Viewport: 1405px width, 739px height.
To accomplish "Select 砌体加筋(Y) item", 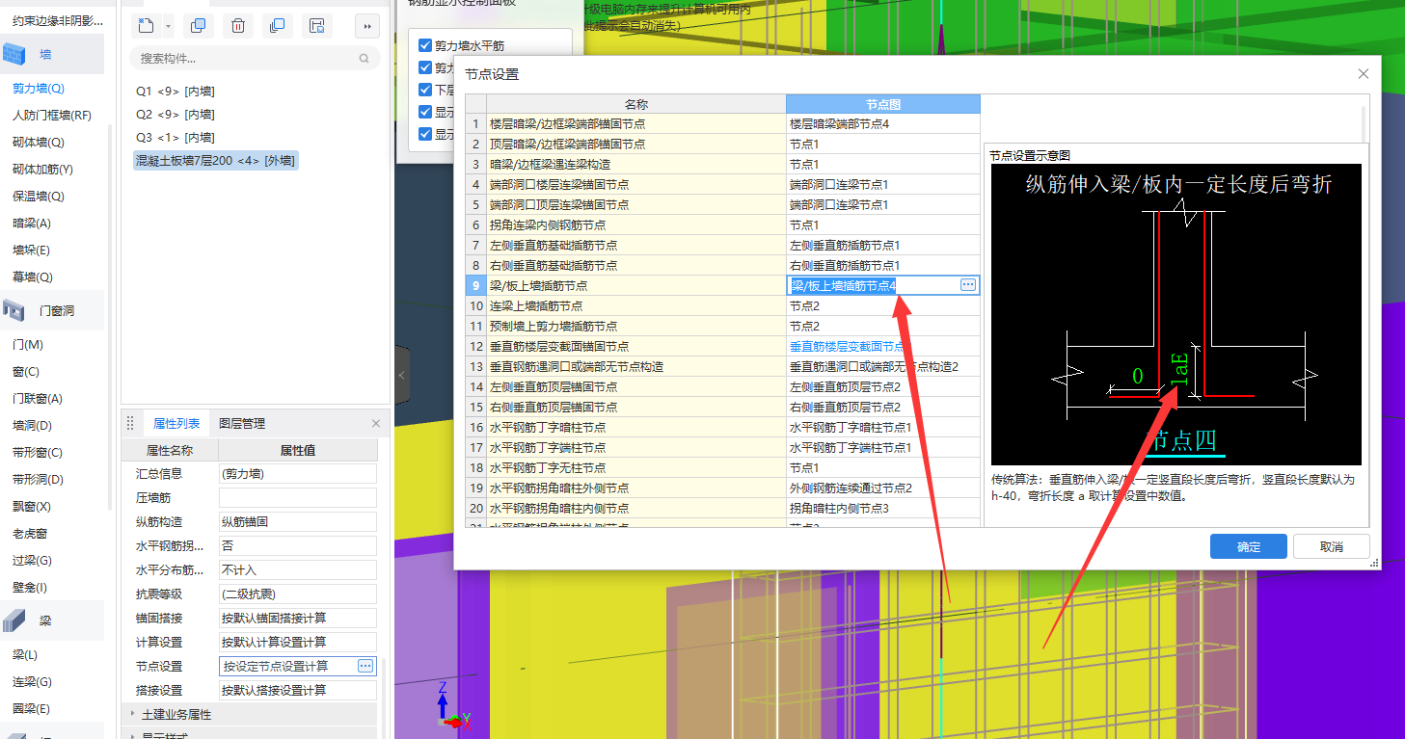I will [42, 169].
